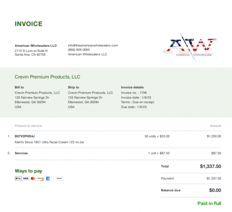Image resolution: width=232 pixels, height=212 pixels.
Task: Click the Kiehl's Ultra Facial Cream description
Action: click(x=49, y=142)
